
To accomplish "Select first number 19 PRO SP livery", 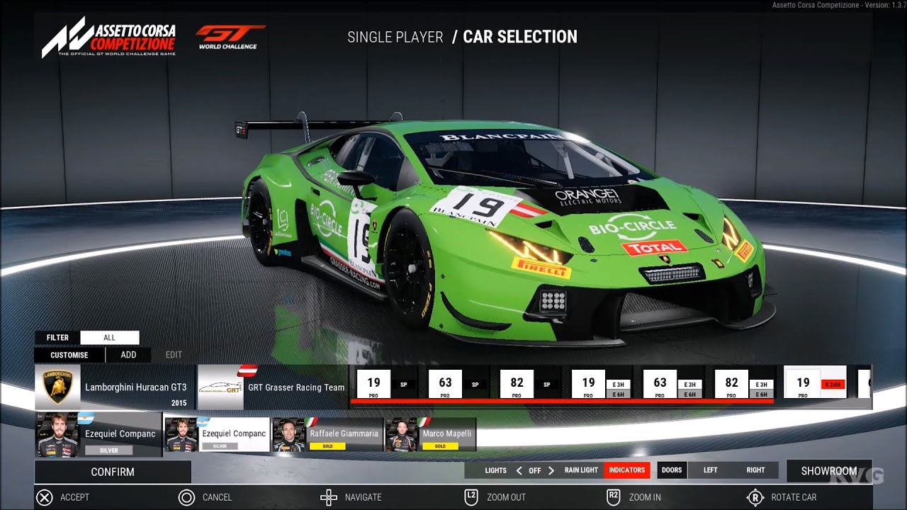I will point(385,384).
